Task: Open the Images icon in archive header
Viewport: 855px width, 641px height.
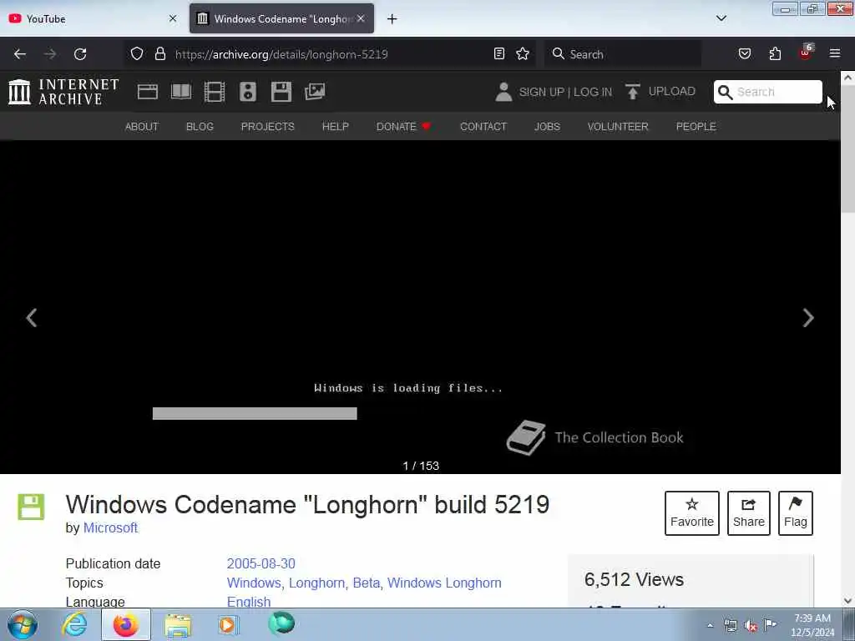Action: click(x=315, y=92)
